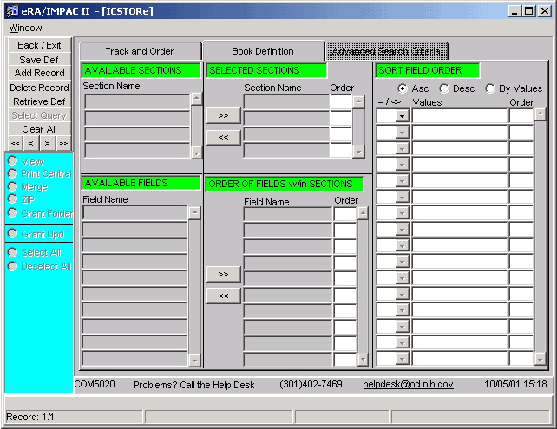
Task: Open the fourth = / <> operator dropdown
Action: [x=402, y=165]
